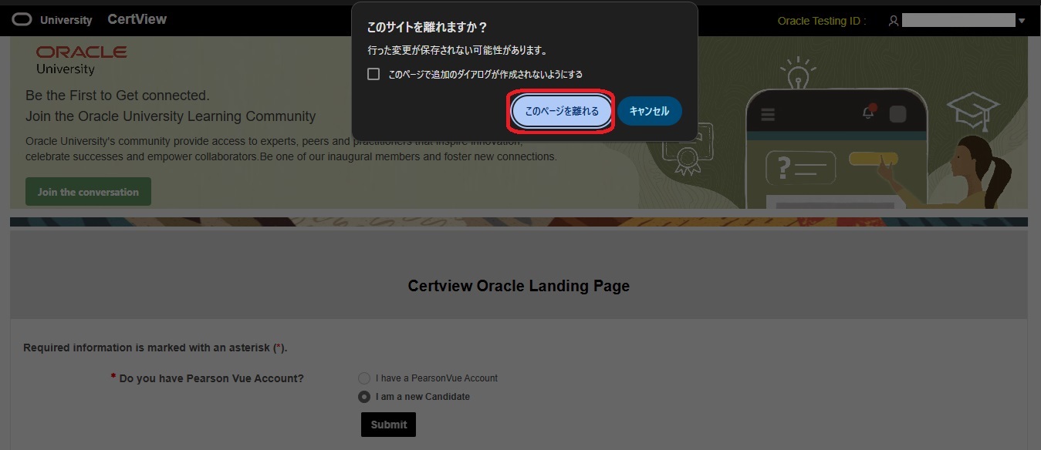Select the graduation cap icon in the banner
Viewport: 1041px width, 450px height.
[x=972, y=106]
